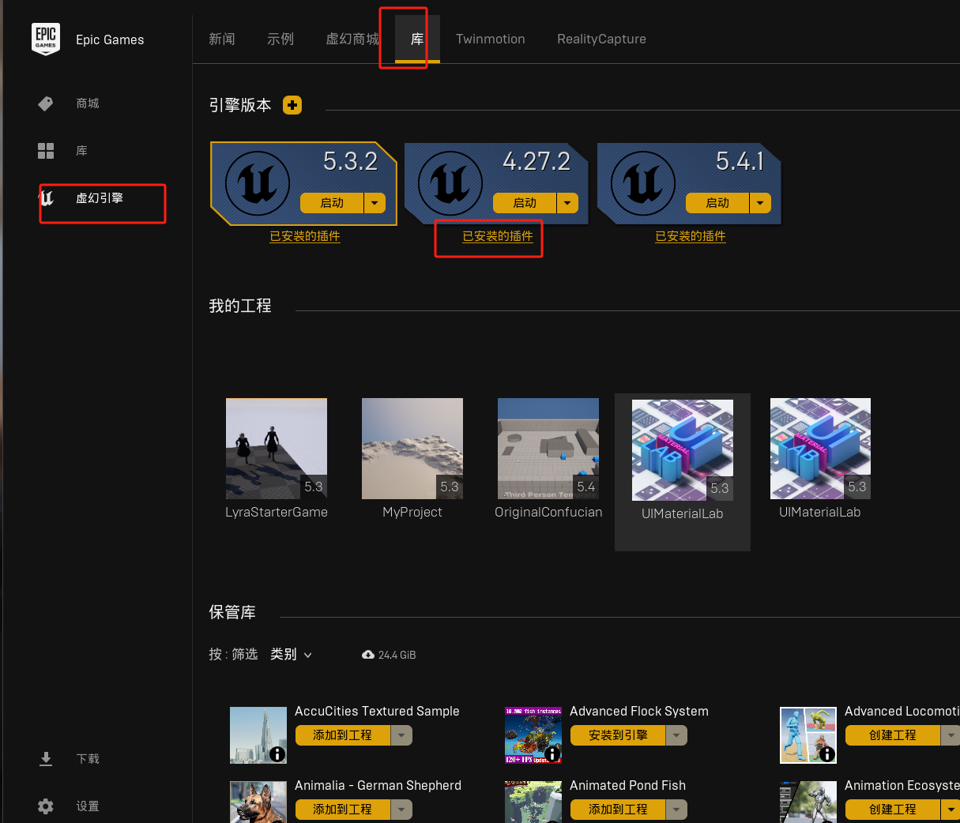Install Advanced Flock System to engine
Image resolution: width=960 pixels, height=823 pixels.
618,735
